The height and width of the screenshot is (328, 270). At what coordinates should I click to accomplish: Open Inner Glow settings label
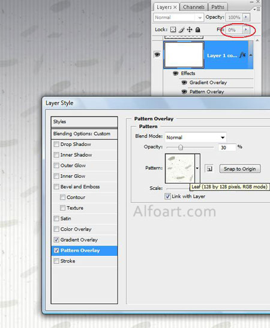point(73,176)
